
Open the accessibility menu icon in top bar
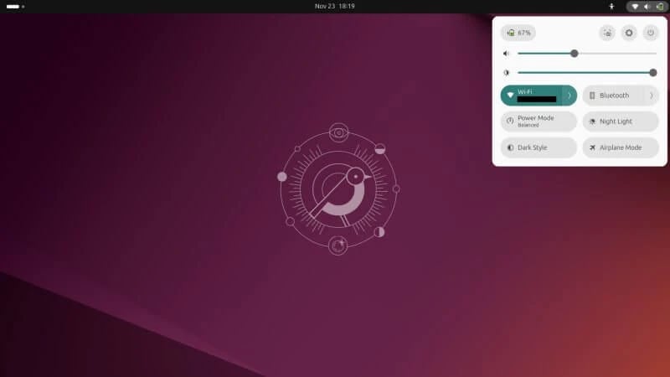pos(611,7)
